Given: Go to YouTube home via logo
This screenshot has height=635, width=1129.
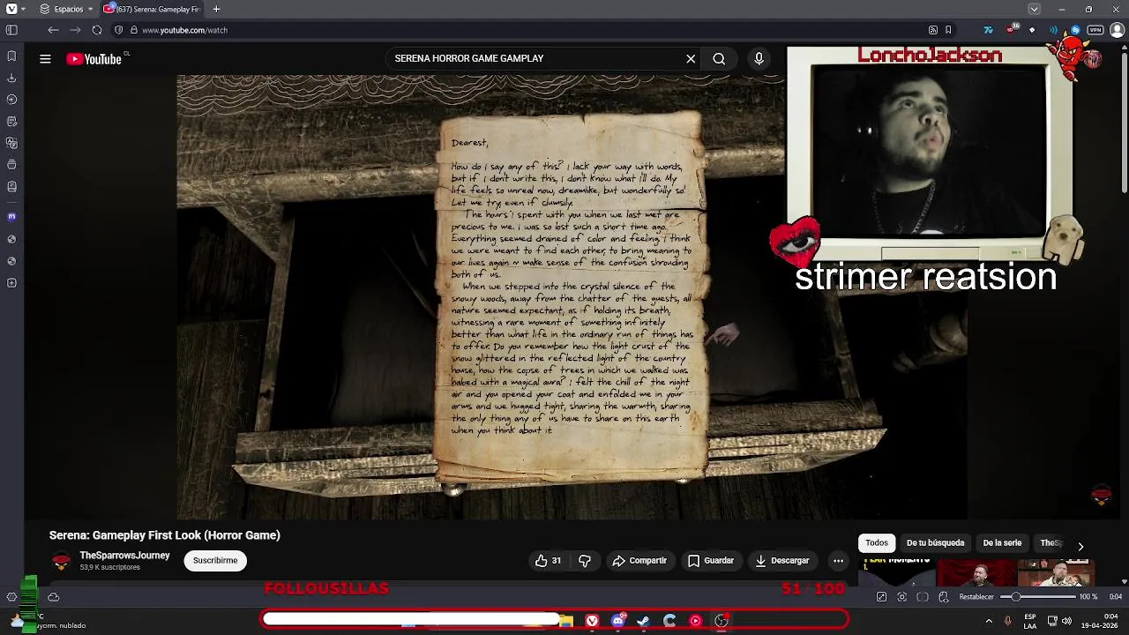Looking at the screenshot, I should coord(94,59).
